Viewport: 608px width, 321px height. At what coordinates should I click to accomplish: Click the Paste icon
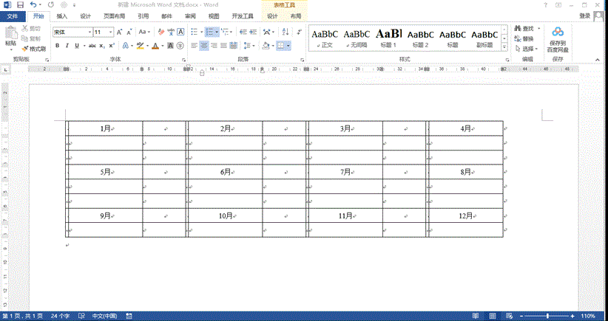click(x=10, y=35)
